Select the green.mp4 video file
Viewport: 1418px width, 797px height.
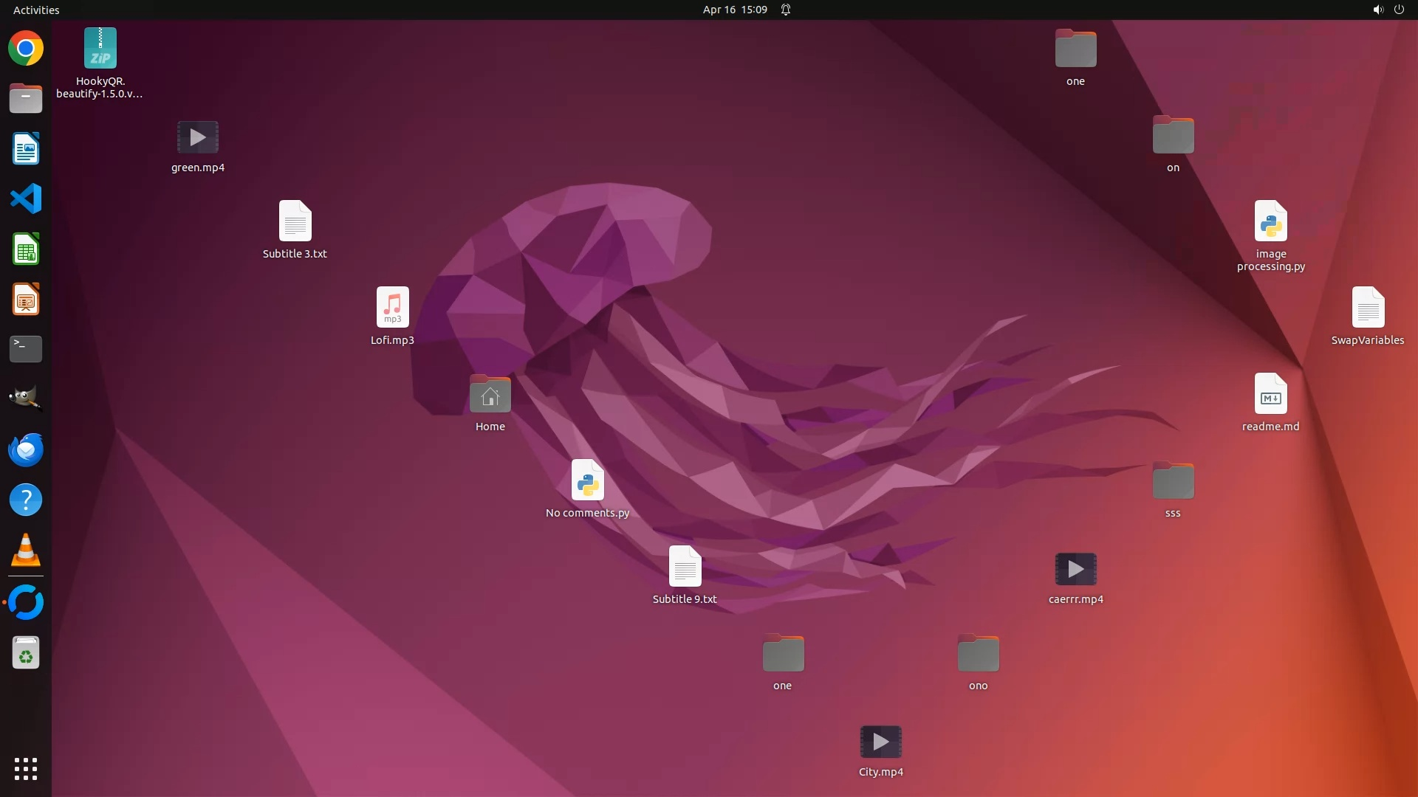198,138
